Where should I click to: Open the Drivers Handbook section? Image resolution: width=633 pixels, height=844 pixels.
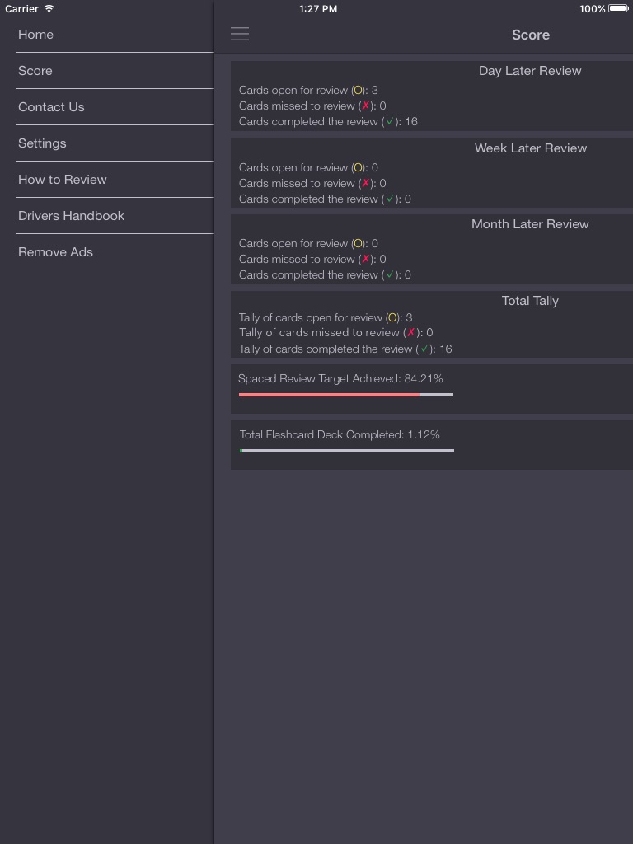pyautogui.click(x=71, y=215)
